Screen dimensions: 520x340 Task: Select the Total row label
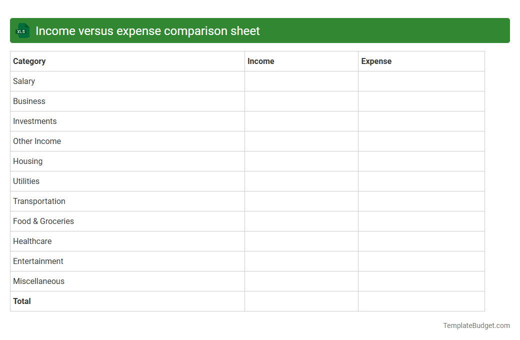point(21,301)
